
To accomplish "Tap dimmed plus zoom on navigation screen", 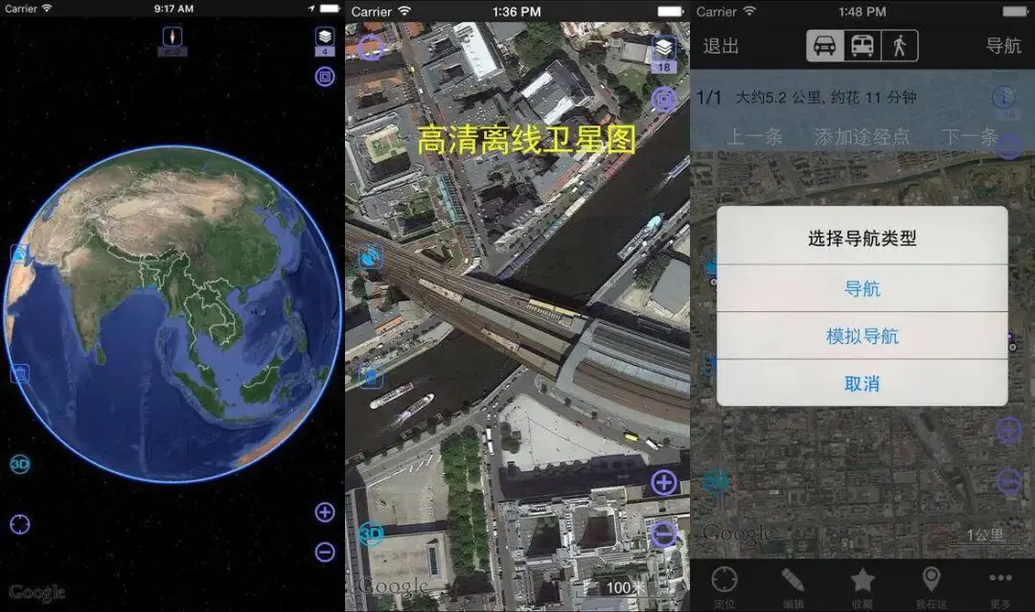I will 1008,431.
